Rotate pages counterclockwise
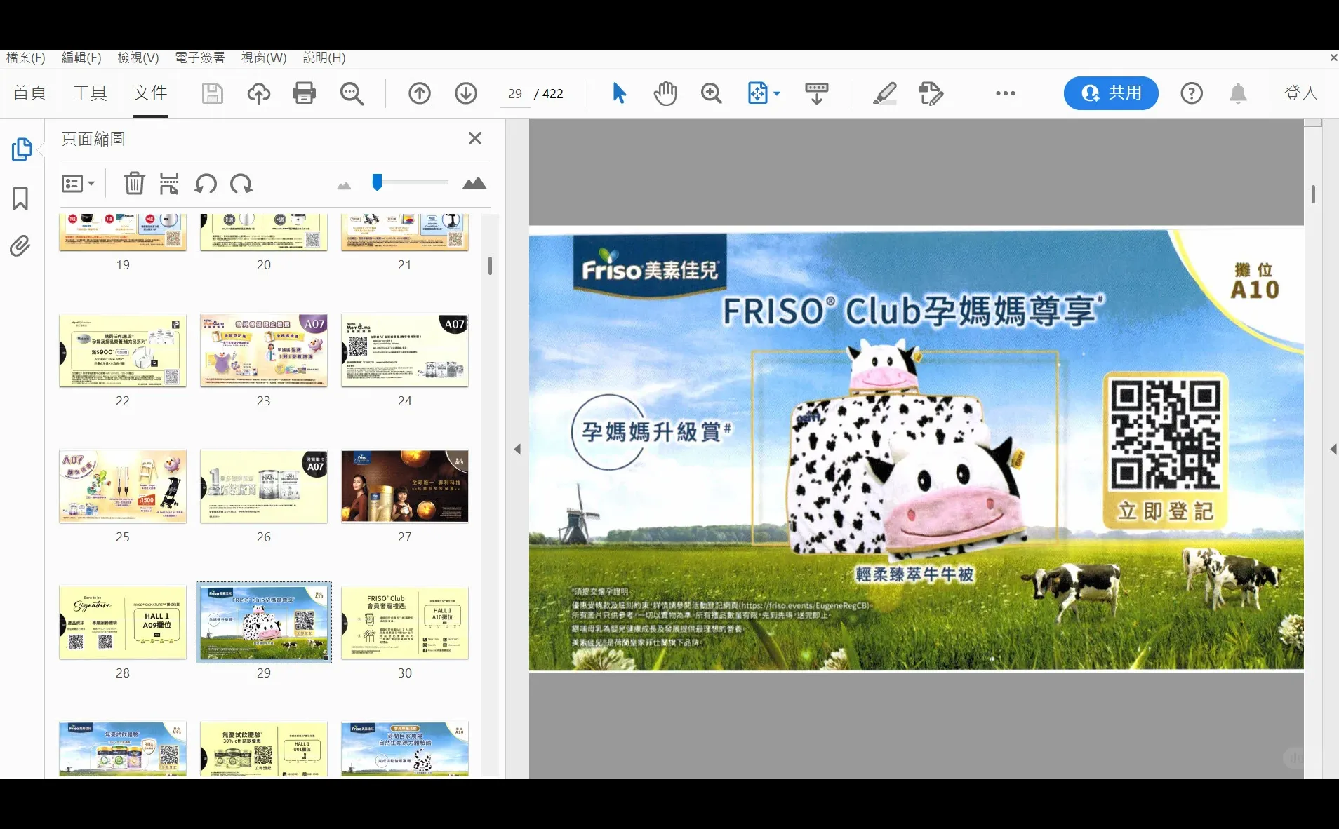 tap(206, 184)
